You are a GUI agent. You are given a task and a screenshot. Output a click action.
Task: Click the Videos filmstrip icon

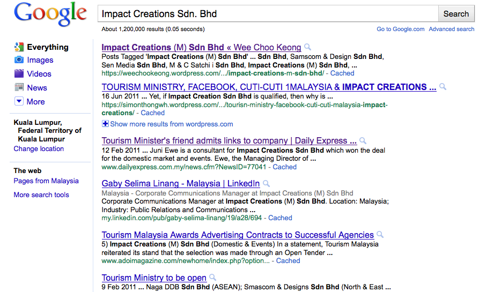click(x=19, y=74)
